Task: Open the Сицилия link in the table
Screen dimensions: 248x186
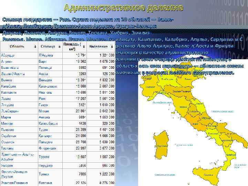Action: [x=8, y=142]
